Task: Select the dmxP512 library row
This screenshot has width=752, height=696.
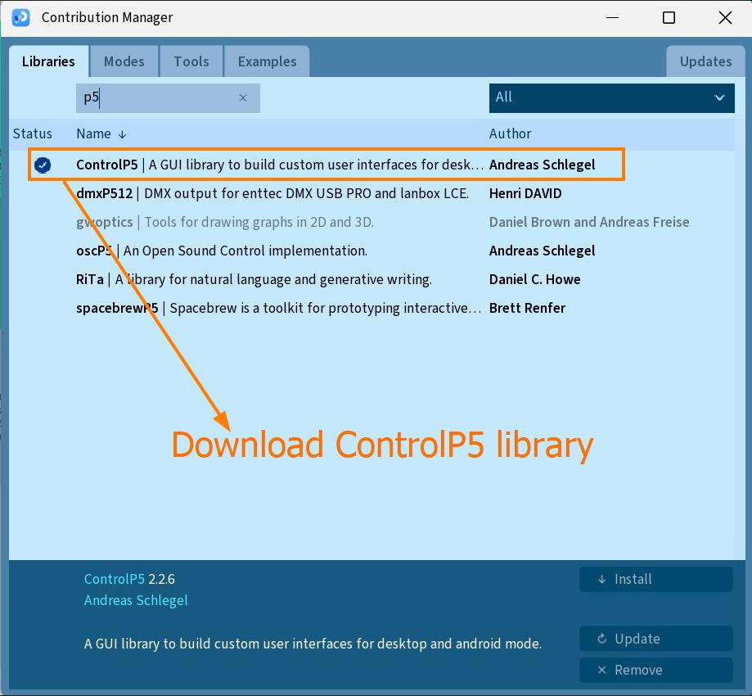Action: click(x=371, y=193)
